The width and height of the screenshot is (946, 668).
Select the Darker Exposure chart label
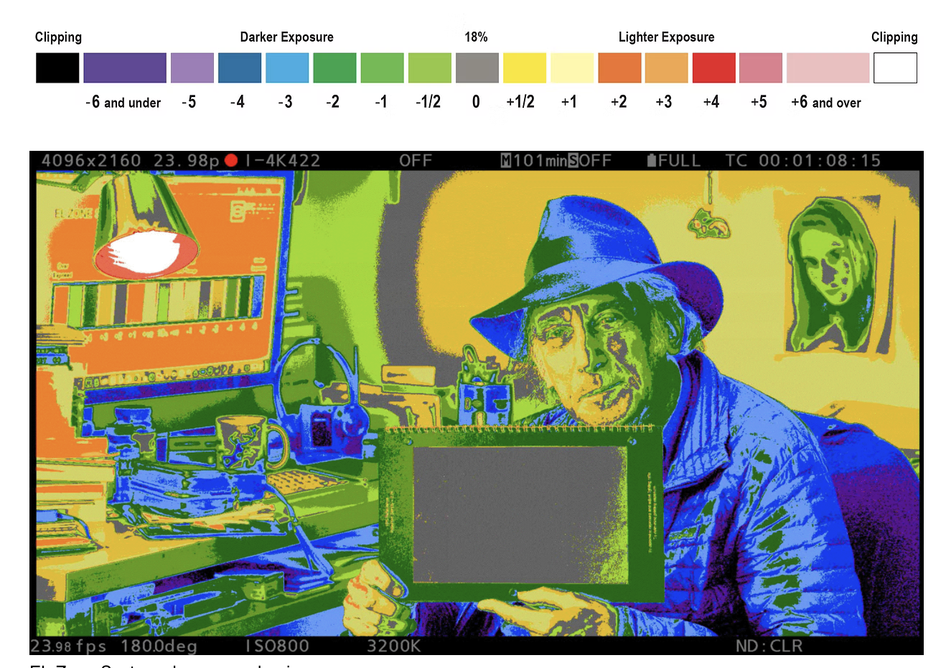click(x=289, y=37)
